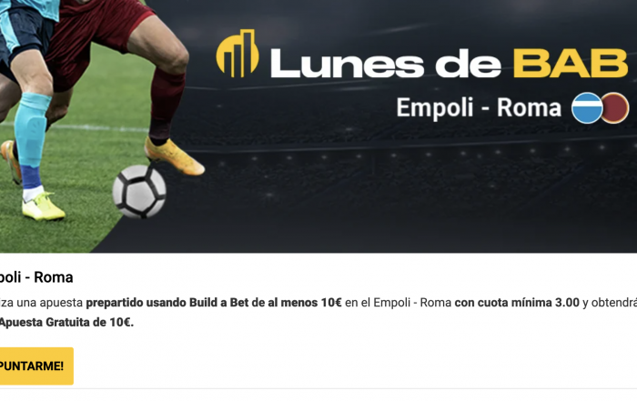Viewport: 637px width, 401px height.
Task: Sign up with the ¡APUNTARME! button
Action: coord(35,366)
